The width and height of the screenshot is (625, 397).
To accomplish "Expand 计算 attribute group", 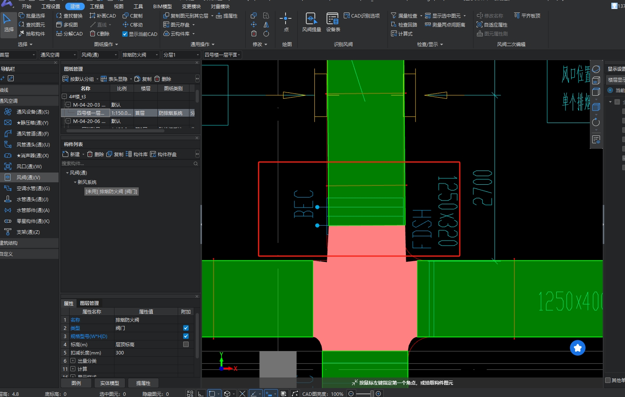I will 73,369.
